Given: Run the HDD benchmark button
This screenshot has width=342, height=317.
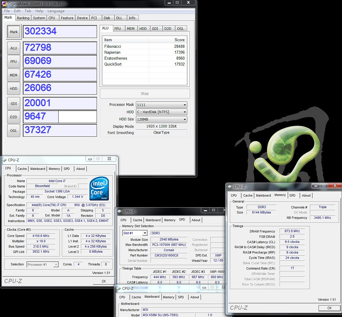Looking at the screenshot, I should (x=14, y=88).
